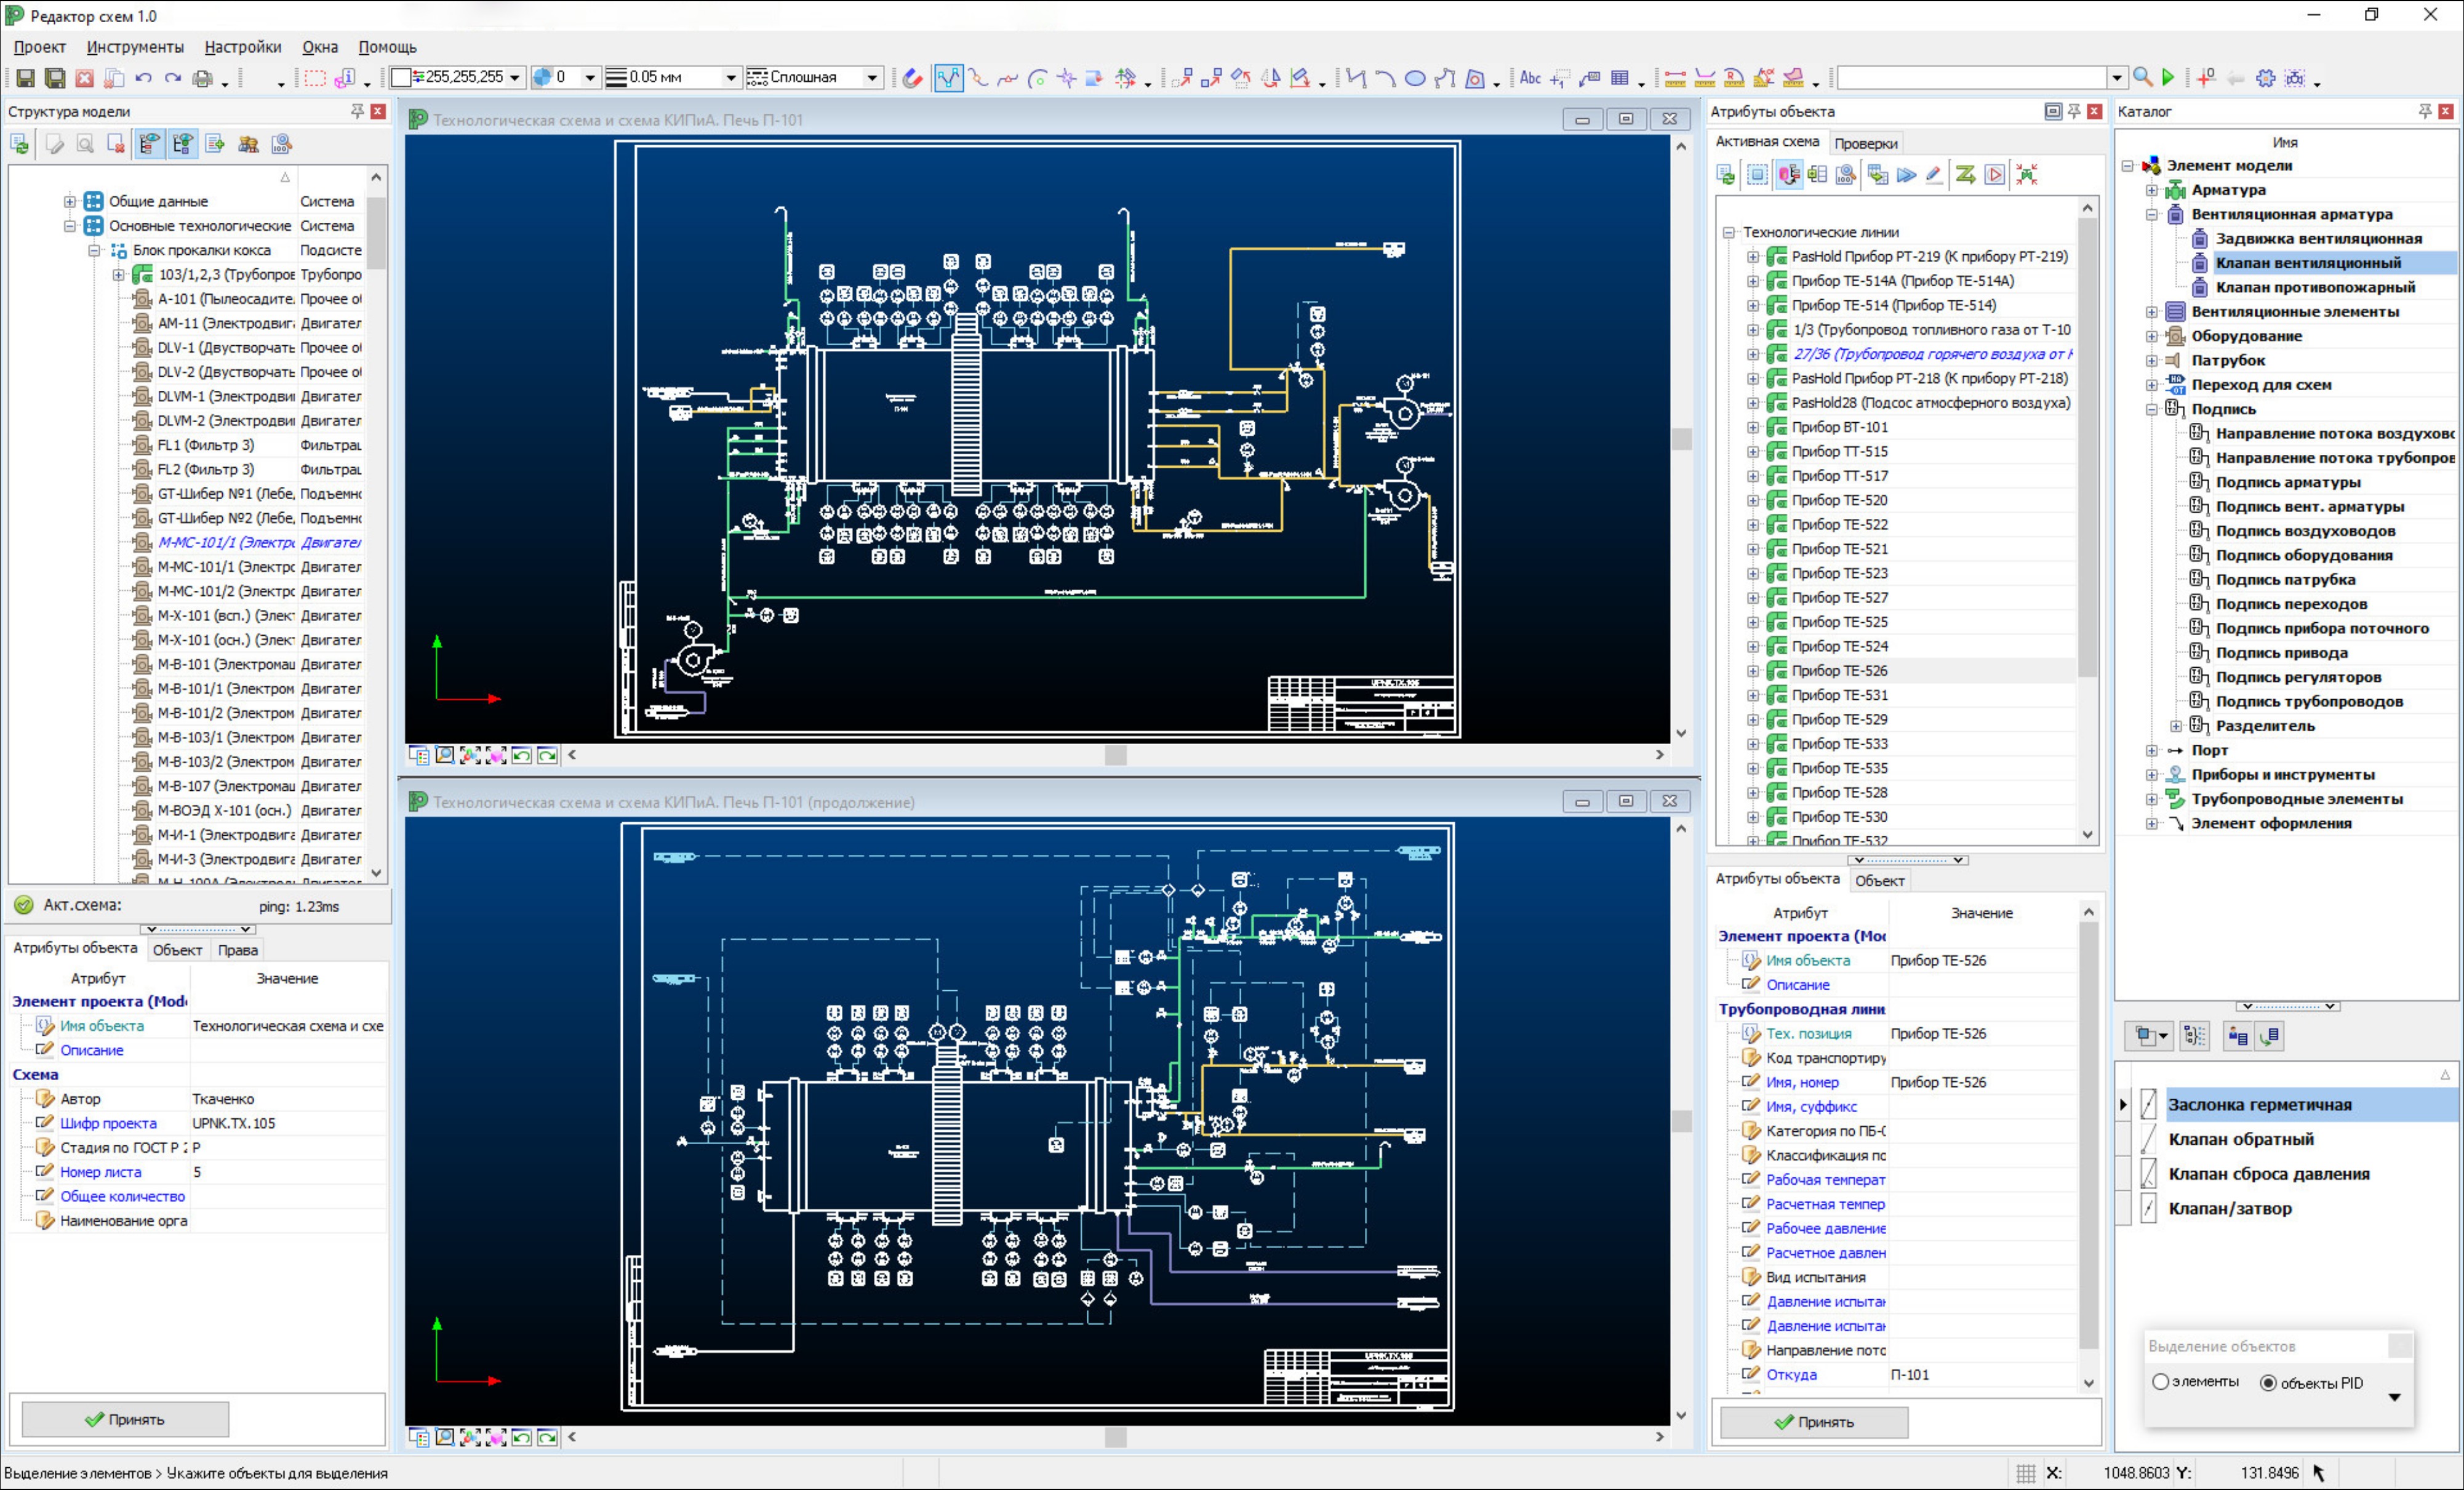Click the magnet snap tool icon
Image resolution: width=2464 pixels, height=1490 pixels.
(912, 78)
